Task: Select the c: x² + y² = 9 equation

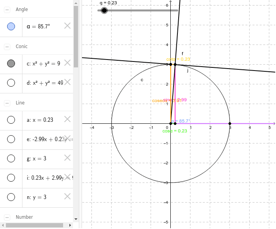Action: point(43,63)
